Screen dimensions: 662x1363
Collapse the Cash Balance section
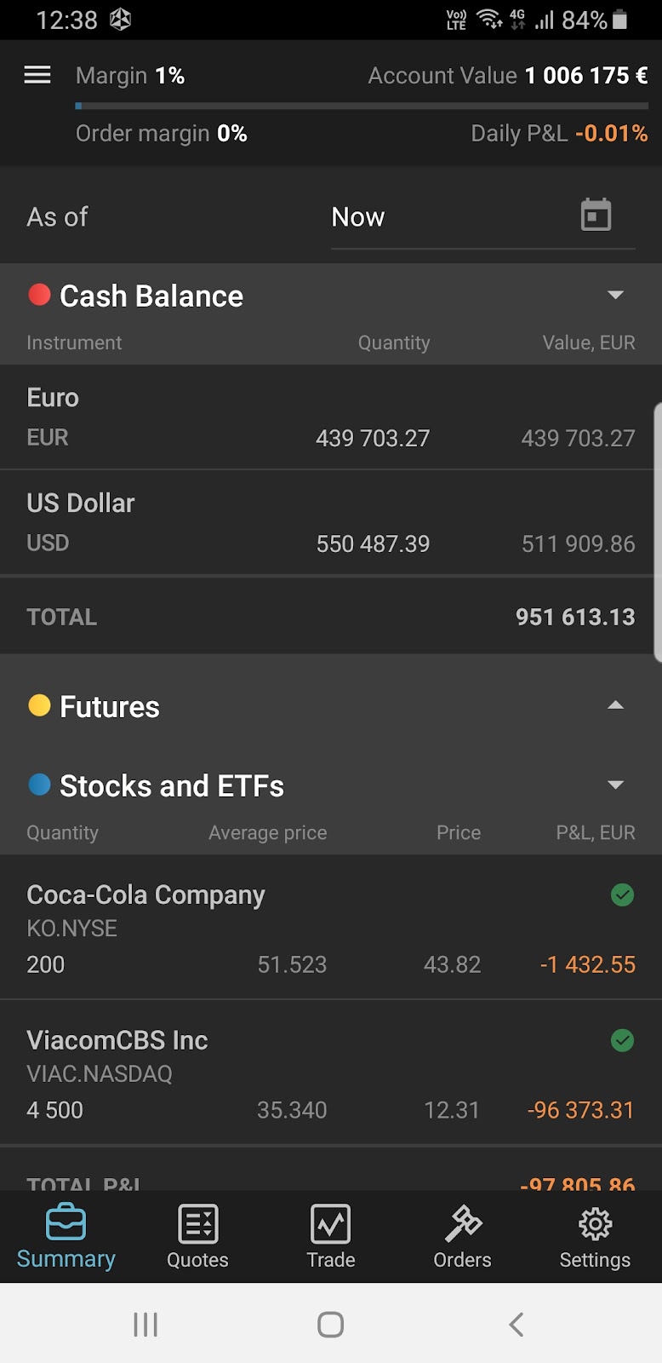point(615,296)
